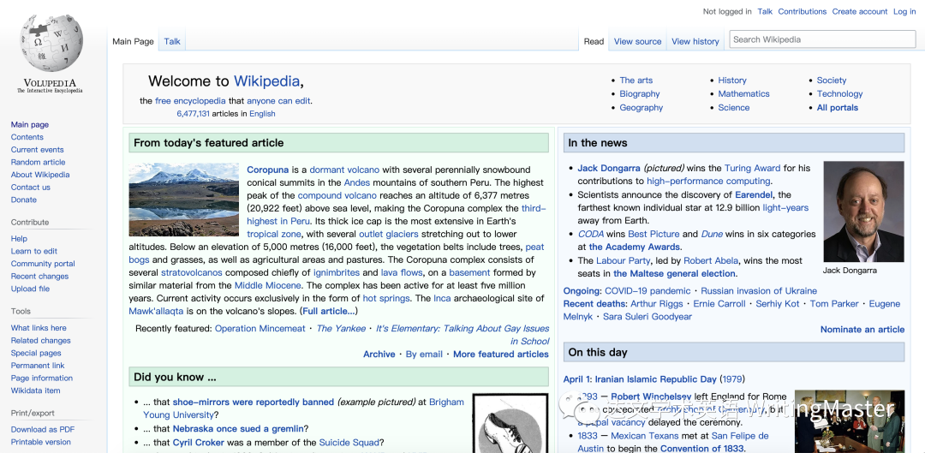The height and width of the screenshot is (453, 925).
Task: Click the Donate sidebar link
Action: click(24, 200)
